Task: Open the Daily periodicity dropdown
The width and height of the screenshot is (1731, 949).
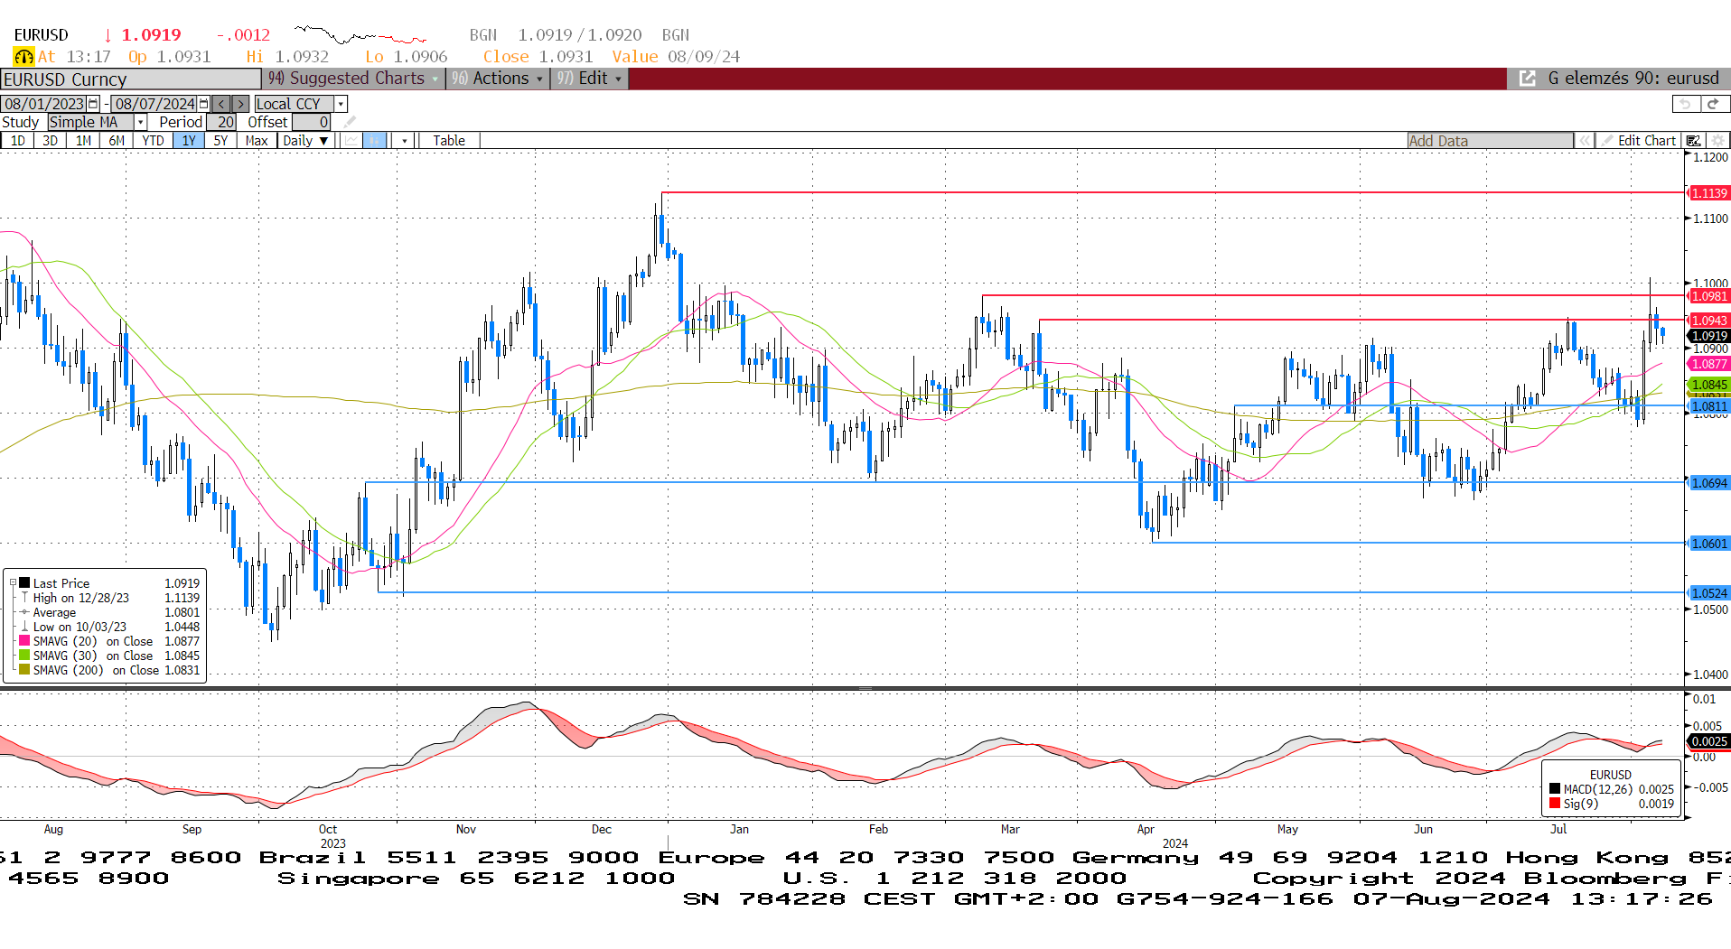Action: pyautogui.click(x=305, y=141)
